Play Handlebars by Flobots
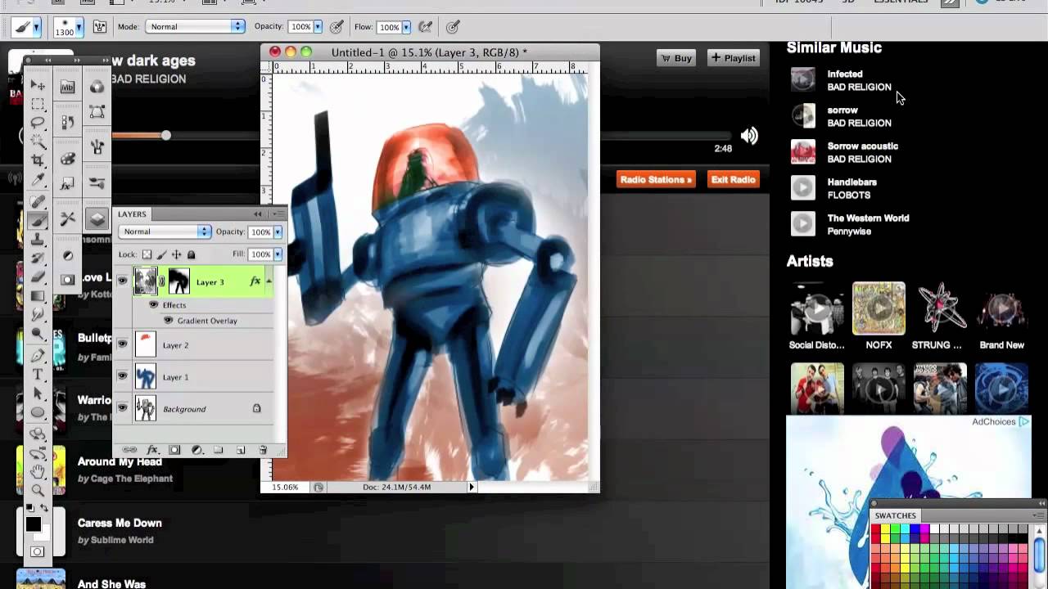The image size is (1048, 589). point(803,188)
